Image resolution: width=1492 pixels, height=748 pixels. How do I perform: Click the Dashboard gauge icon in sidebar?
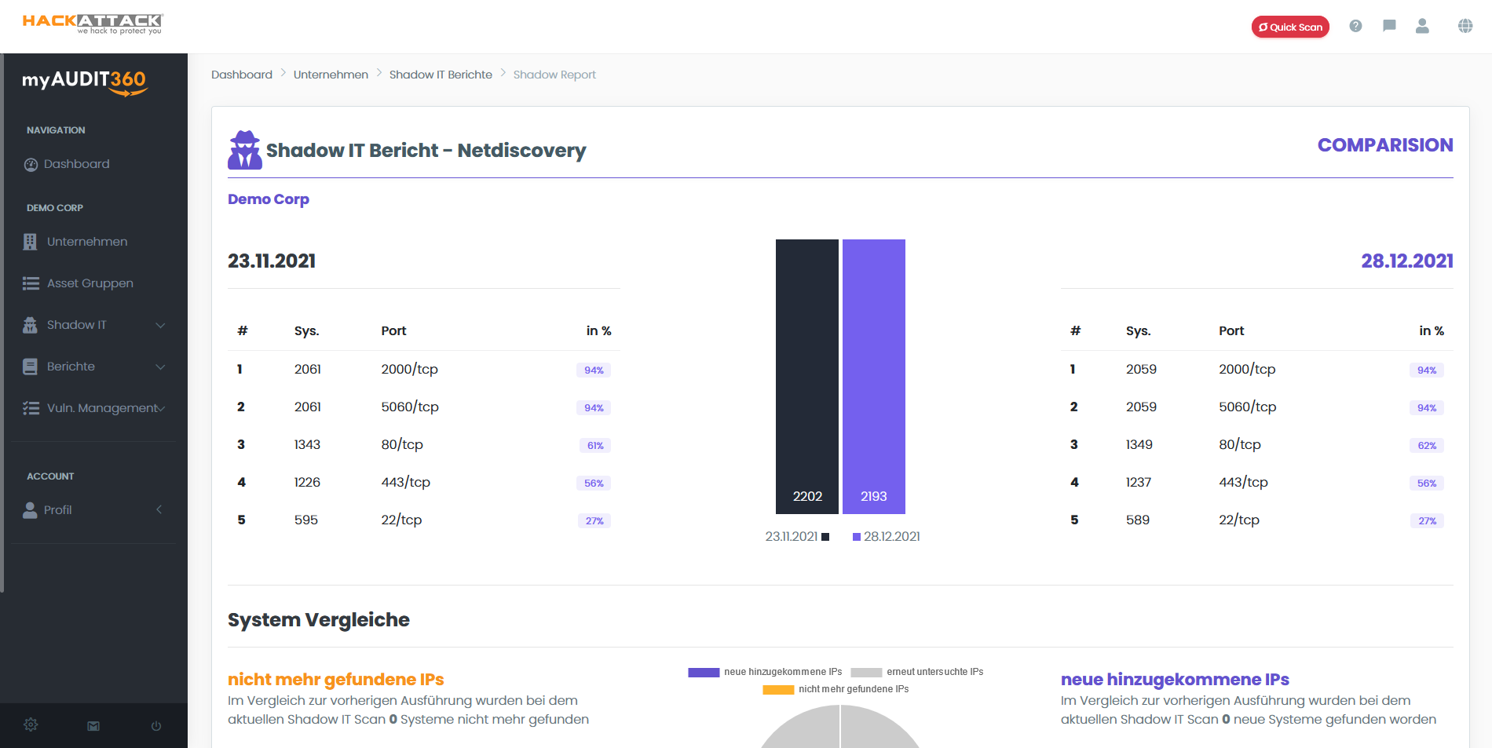31,164
